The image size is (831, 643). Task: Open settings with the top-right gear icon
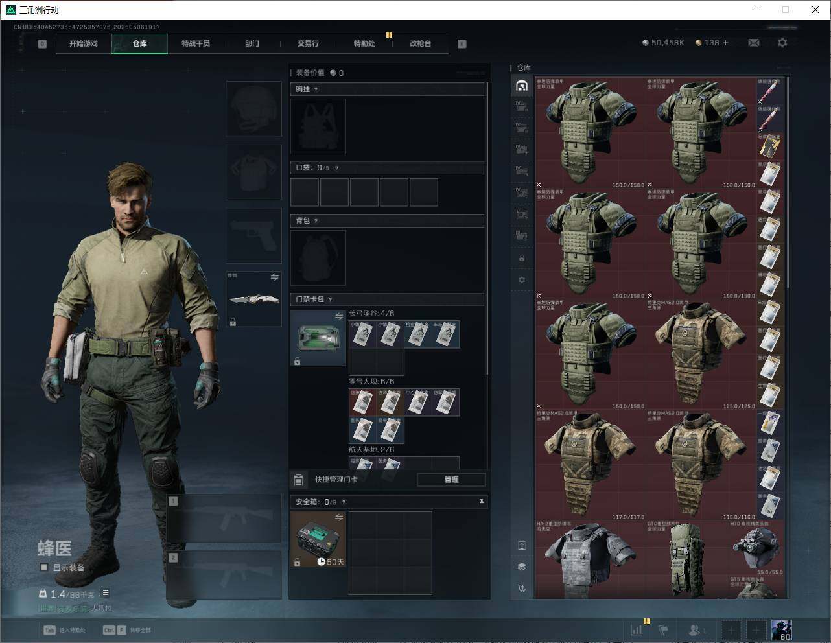pyautogui.click(x=782, y=43)
